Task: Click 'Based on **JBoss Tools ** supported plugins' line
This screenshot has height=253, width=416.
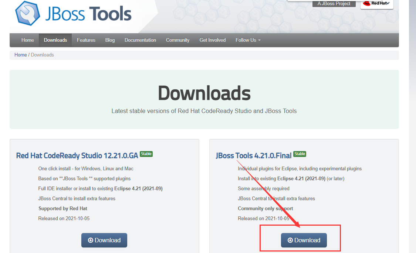Action: coord(84,178)
